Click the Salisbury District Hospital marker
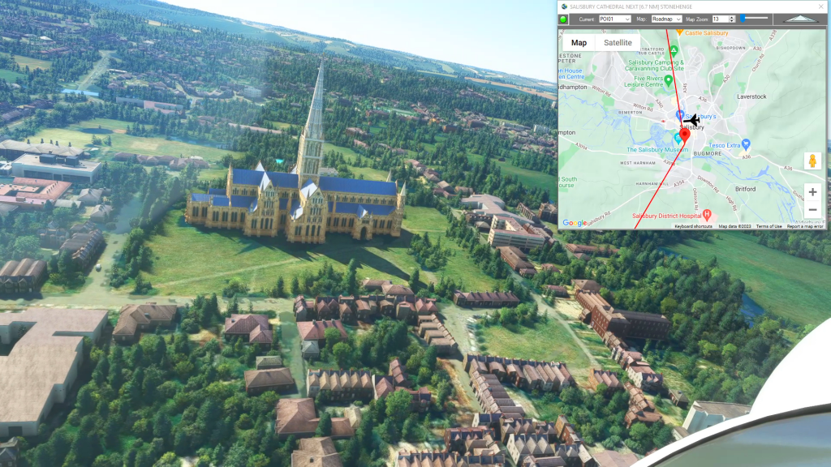The image size is (831, 467). [707, 215]
